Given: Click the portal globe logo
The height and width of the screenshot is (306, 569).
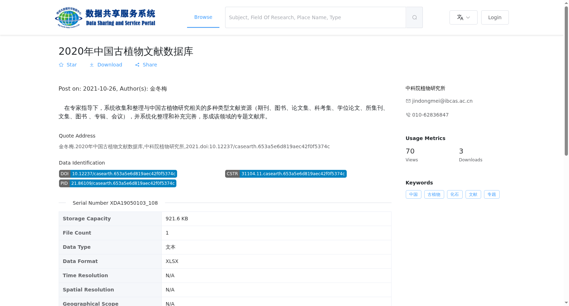Looking at the screenshot, I should tap(69, 17).
